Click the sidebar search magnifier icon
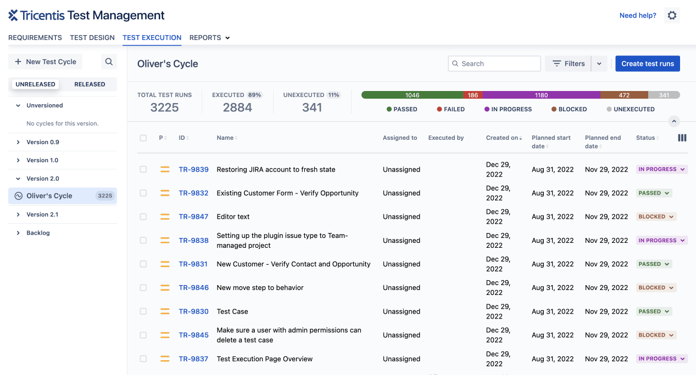 pyautogui.click(x=108, y=61)
